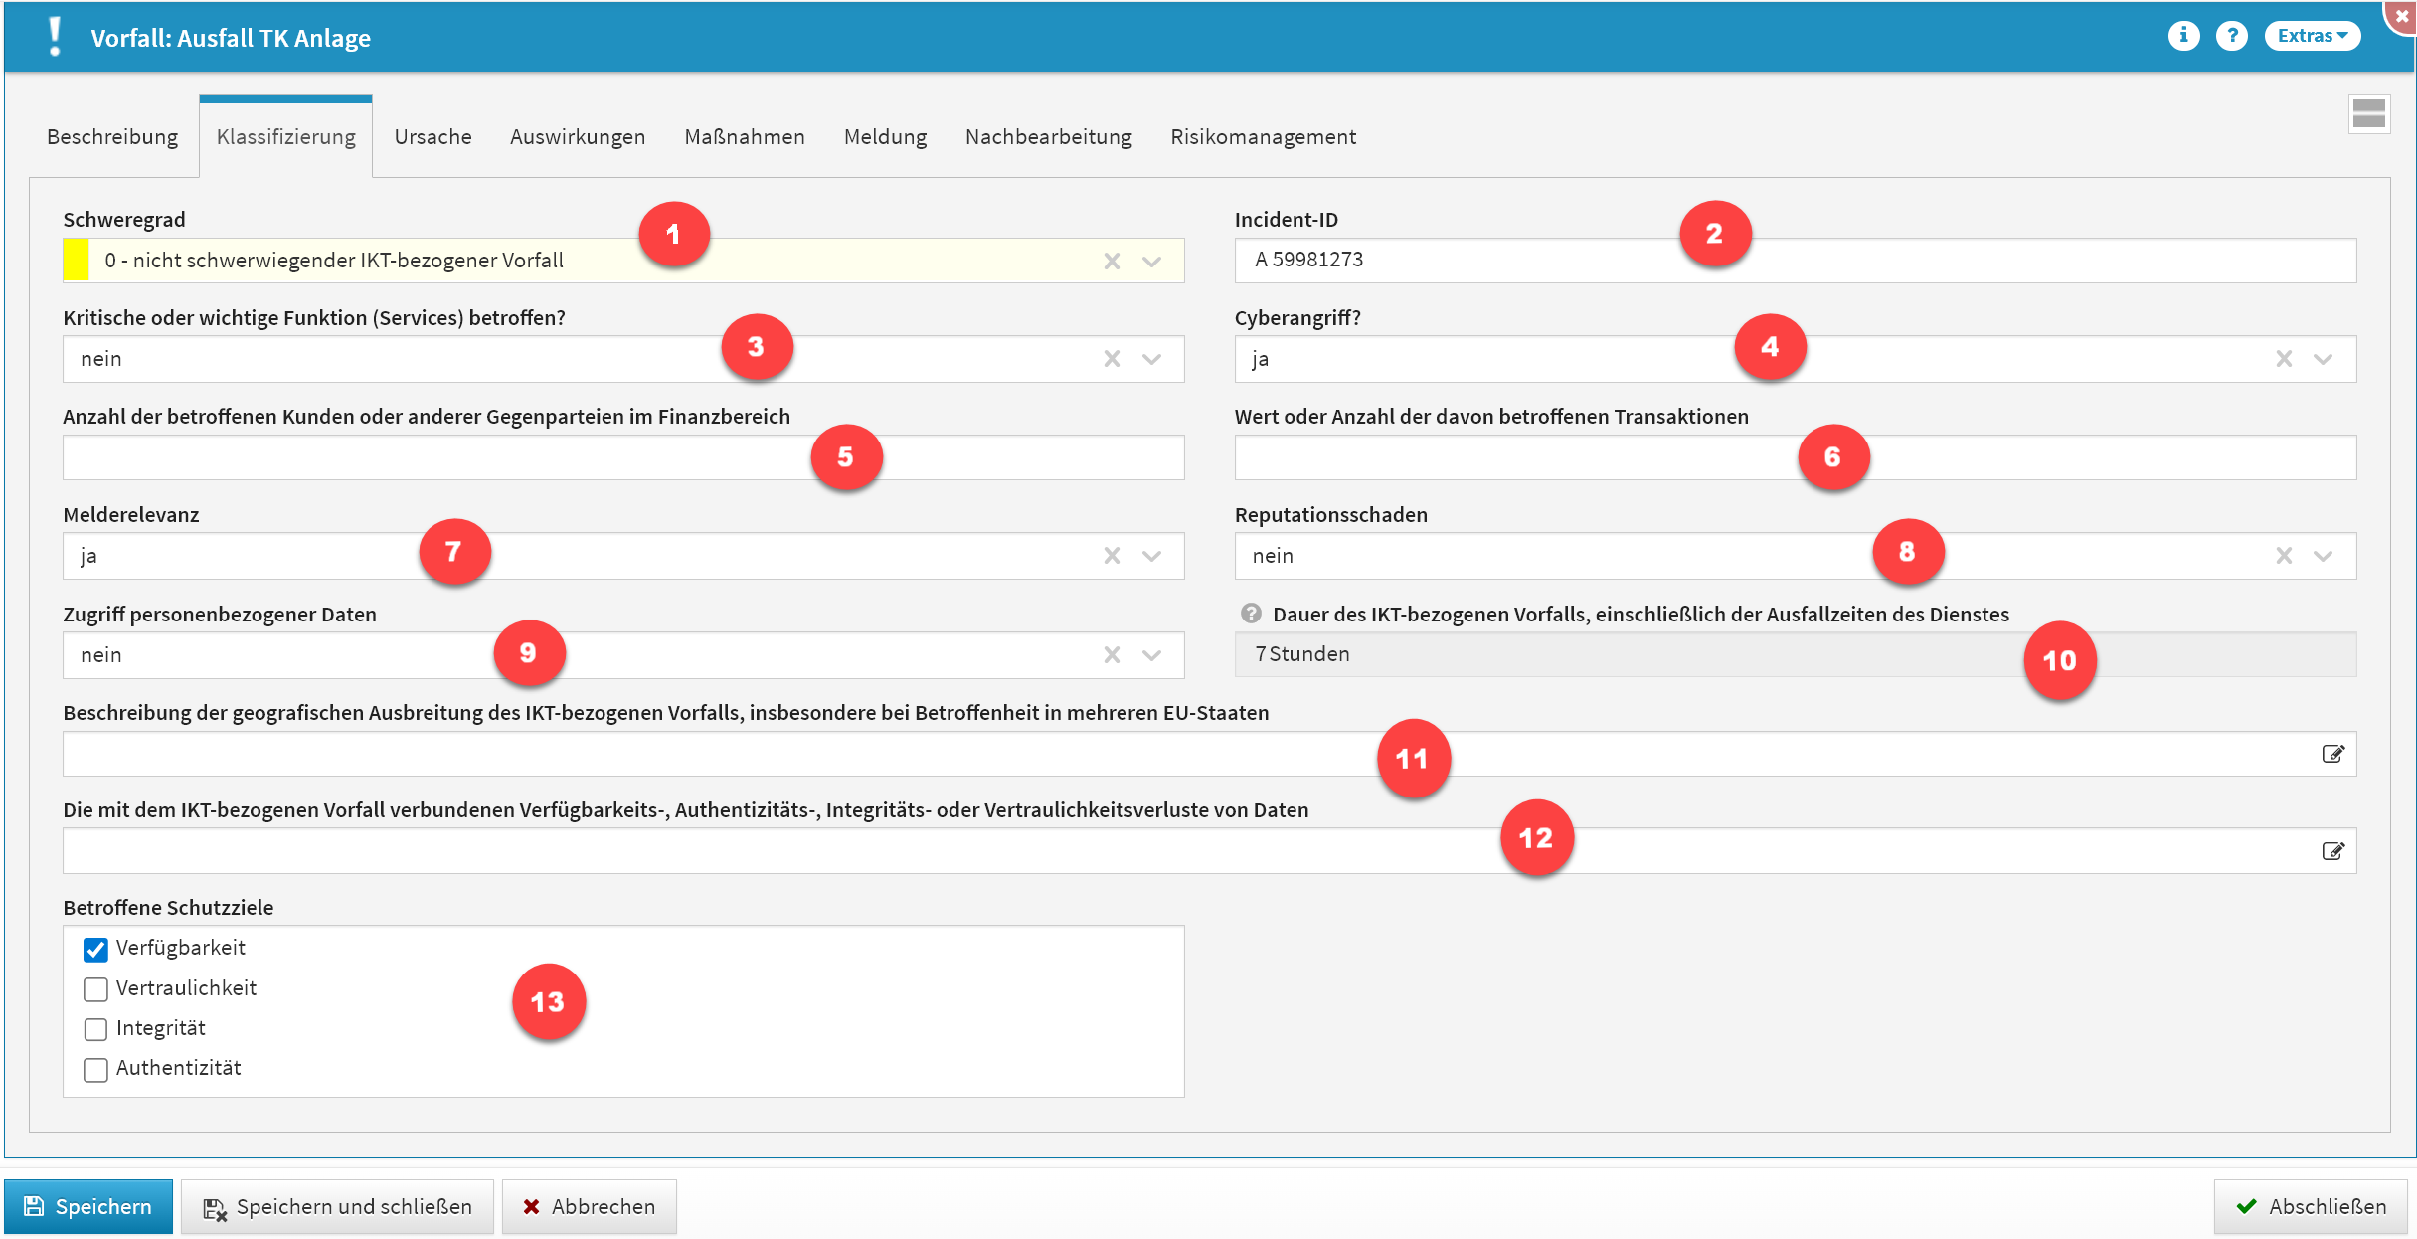The height and width of the screenshot is (1239, 2417).
Task: Switch to the Ursache tab
Action: click(x=432, y=137)
